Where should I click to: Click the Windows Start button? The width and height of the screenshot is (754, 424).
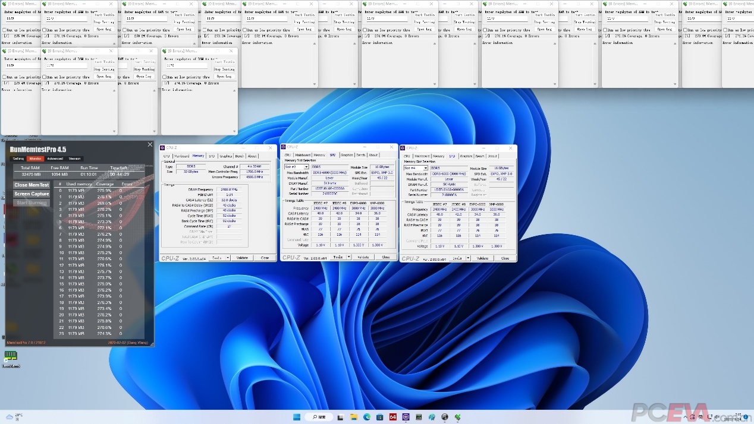click(297, 417)
